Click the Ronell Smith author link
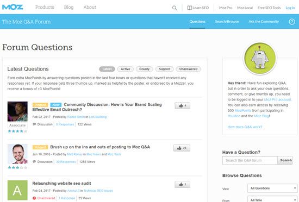 pyautogui.click(x=76, y=117)
